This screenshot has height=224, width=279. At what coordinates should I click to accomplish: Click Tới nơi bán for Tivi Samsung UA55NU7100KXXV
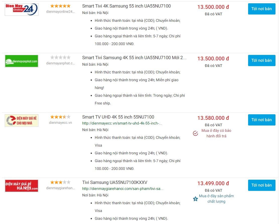[x=262, y=185]
